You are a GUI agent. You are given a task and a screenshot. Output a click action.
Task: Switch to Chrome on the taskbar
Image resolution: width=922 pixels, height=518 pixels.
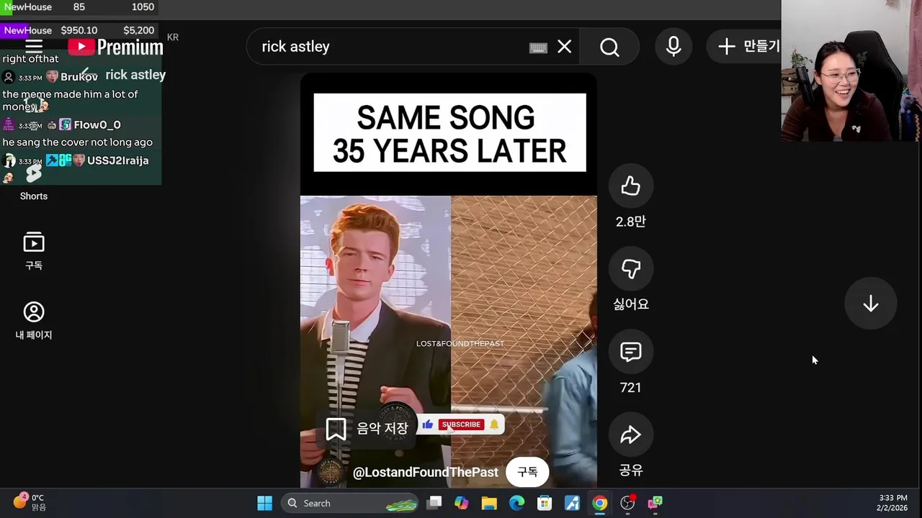599,503
